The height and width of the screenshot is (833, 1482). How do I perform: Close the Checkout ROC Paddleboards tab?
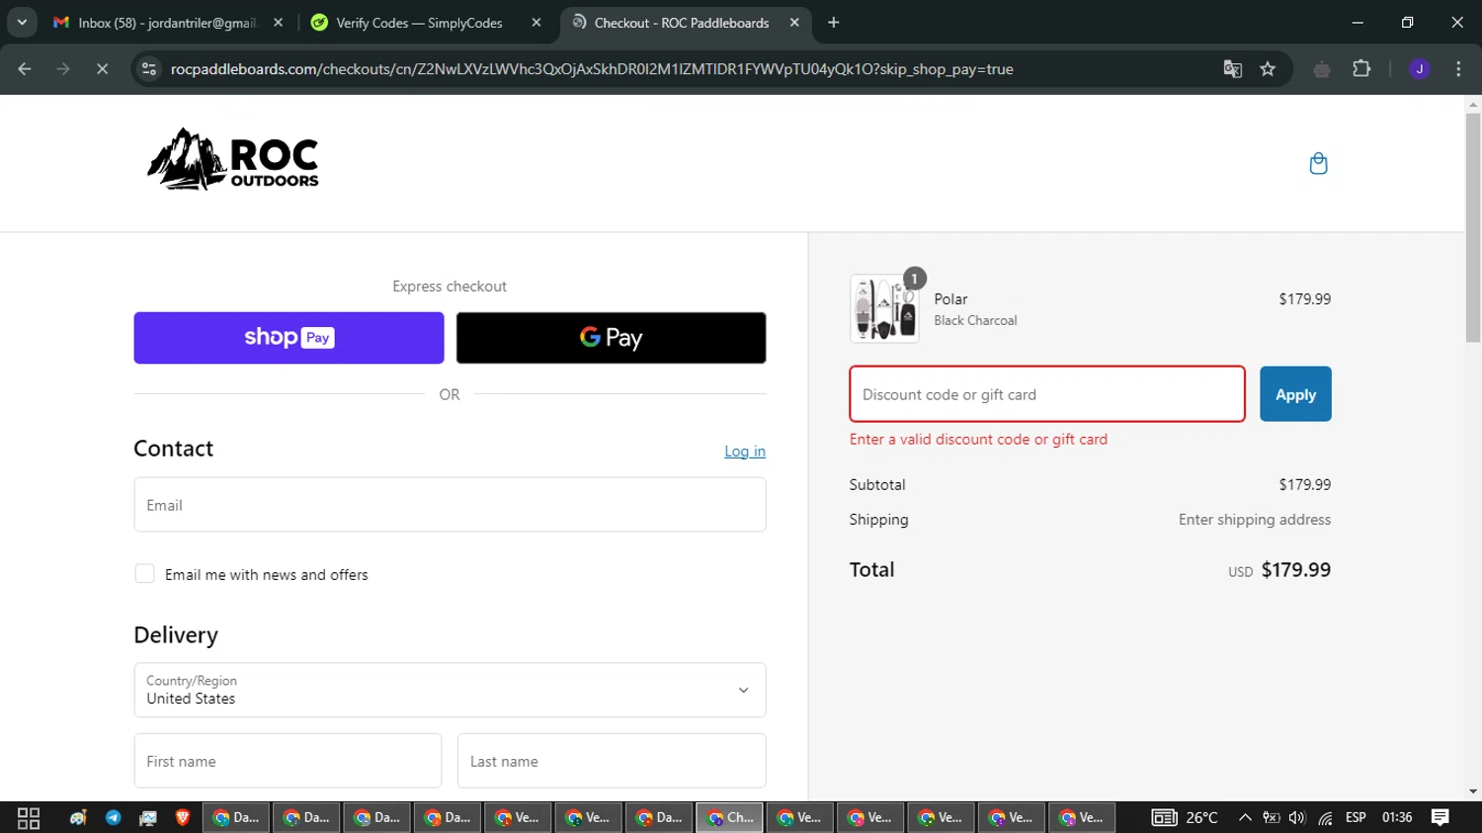pyautogui.click(x=794, y=23)
